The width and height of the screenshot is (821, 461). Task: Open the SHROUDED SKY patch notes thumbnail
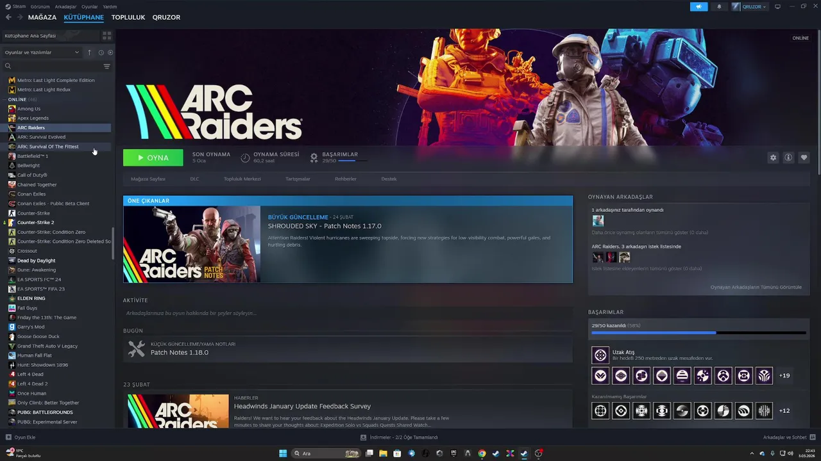click(x=192, y=244)
